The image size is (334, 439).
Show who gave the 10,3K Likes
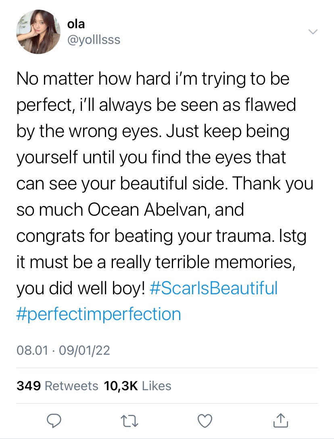[138, 386]
